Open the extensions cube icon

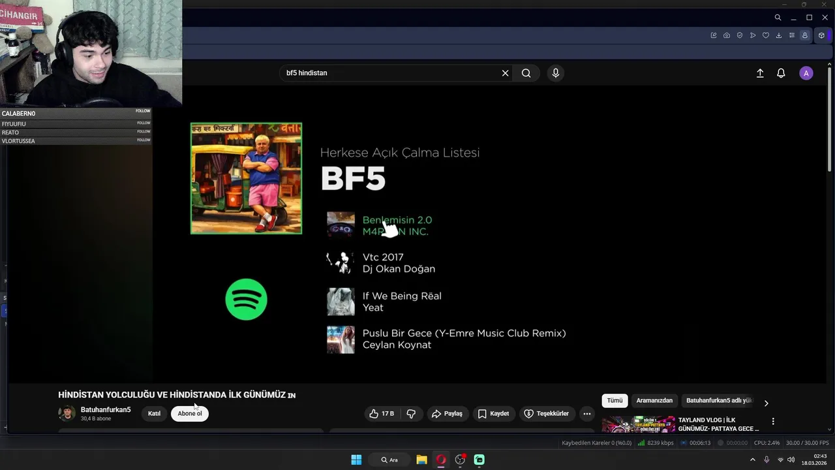[x=822, y=35]
